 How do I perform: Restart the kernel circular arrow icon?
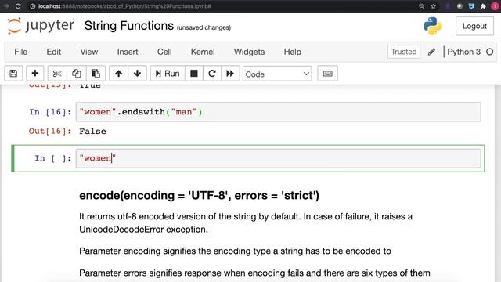tap(212, 74)
